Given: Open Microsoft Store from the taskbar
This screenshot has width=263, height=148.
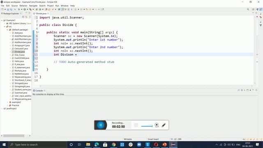Looking at the screenshot, I should 105,144.
